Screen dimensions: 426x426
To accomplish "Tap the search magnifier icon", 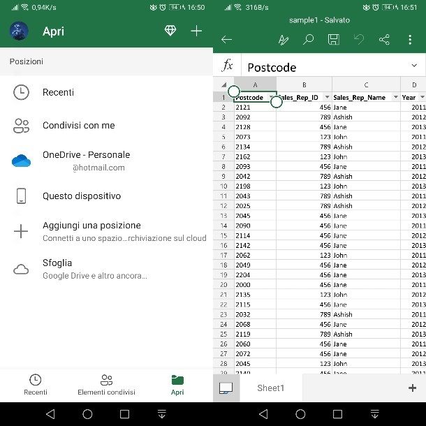I will click(308, 40).
